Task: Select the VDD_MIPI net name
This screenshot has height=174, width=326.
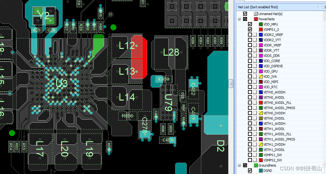Action: [x=271, y=82]
